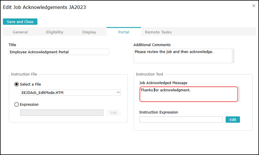
Task: Select the Portal tab
Action: pos(124,32)
